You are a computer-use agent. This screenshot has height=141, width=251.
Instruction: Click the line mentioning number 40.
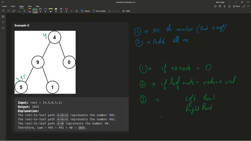tap(64, 123)
